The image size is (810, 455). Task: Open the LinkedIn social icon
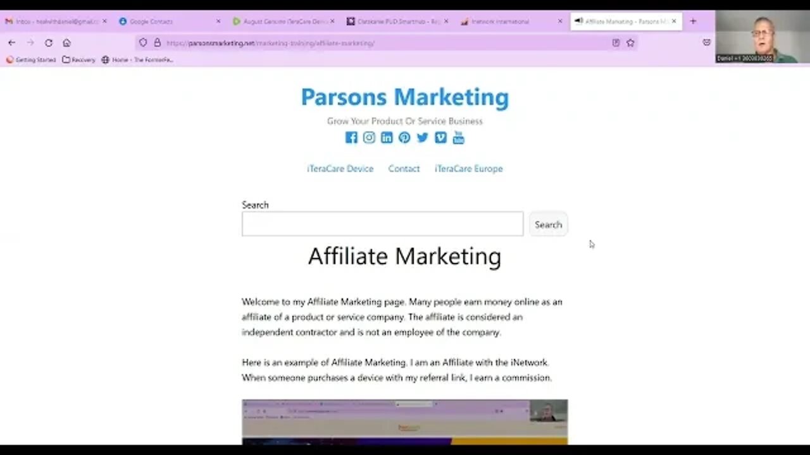(x=387, y=138)
